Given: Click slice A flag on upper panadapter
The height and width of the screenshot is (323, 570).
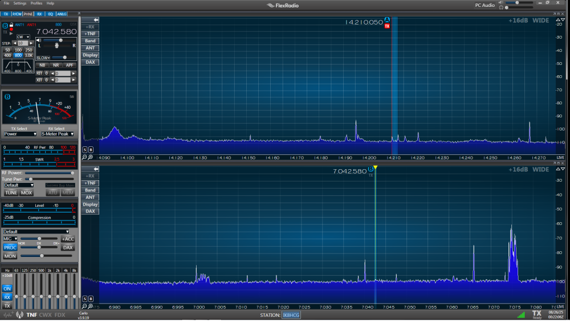Looking at the screenshot, I should 387,20.
